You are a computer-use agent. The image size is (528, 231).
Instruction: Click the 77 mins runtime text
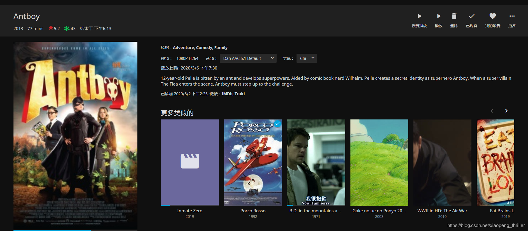click(x=35, y=29)
